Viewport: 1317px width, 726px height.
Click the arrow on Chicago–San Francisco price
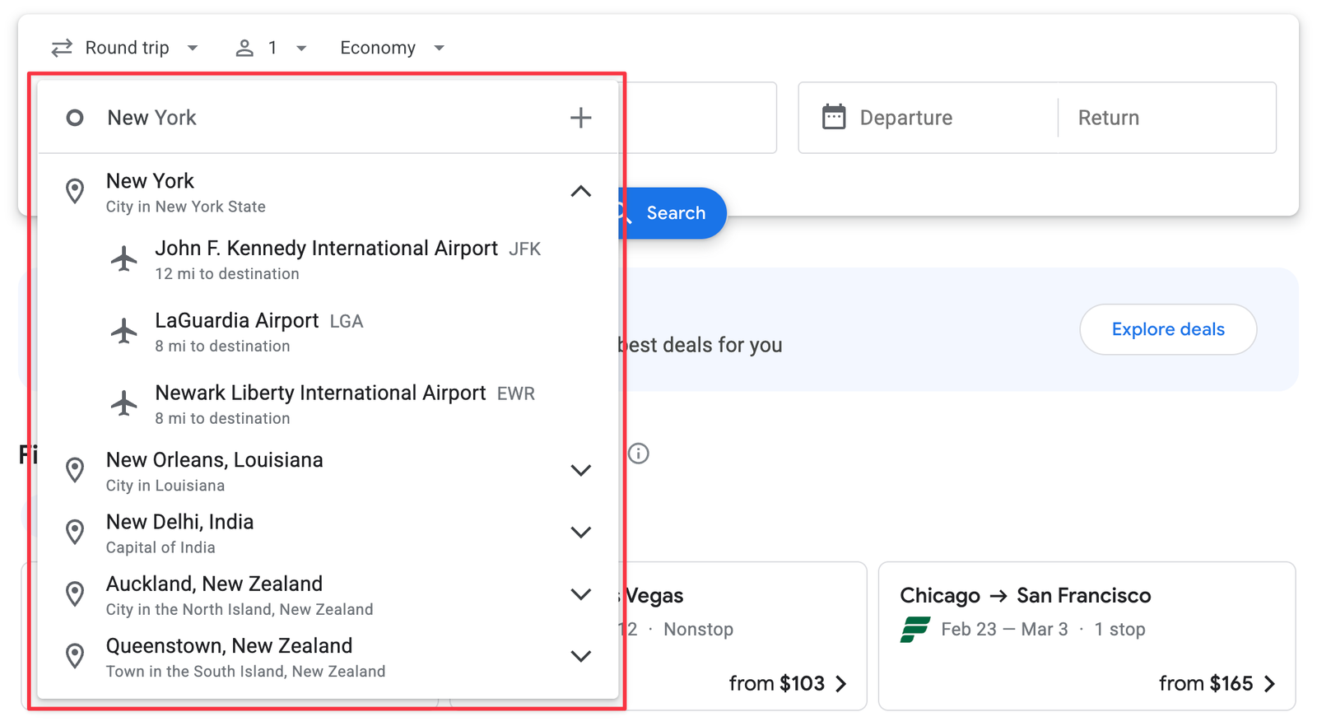pos(1269,683)
